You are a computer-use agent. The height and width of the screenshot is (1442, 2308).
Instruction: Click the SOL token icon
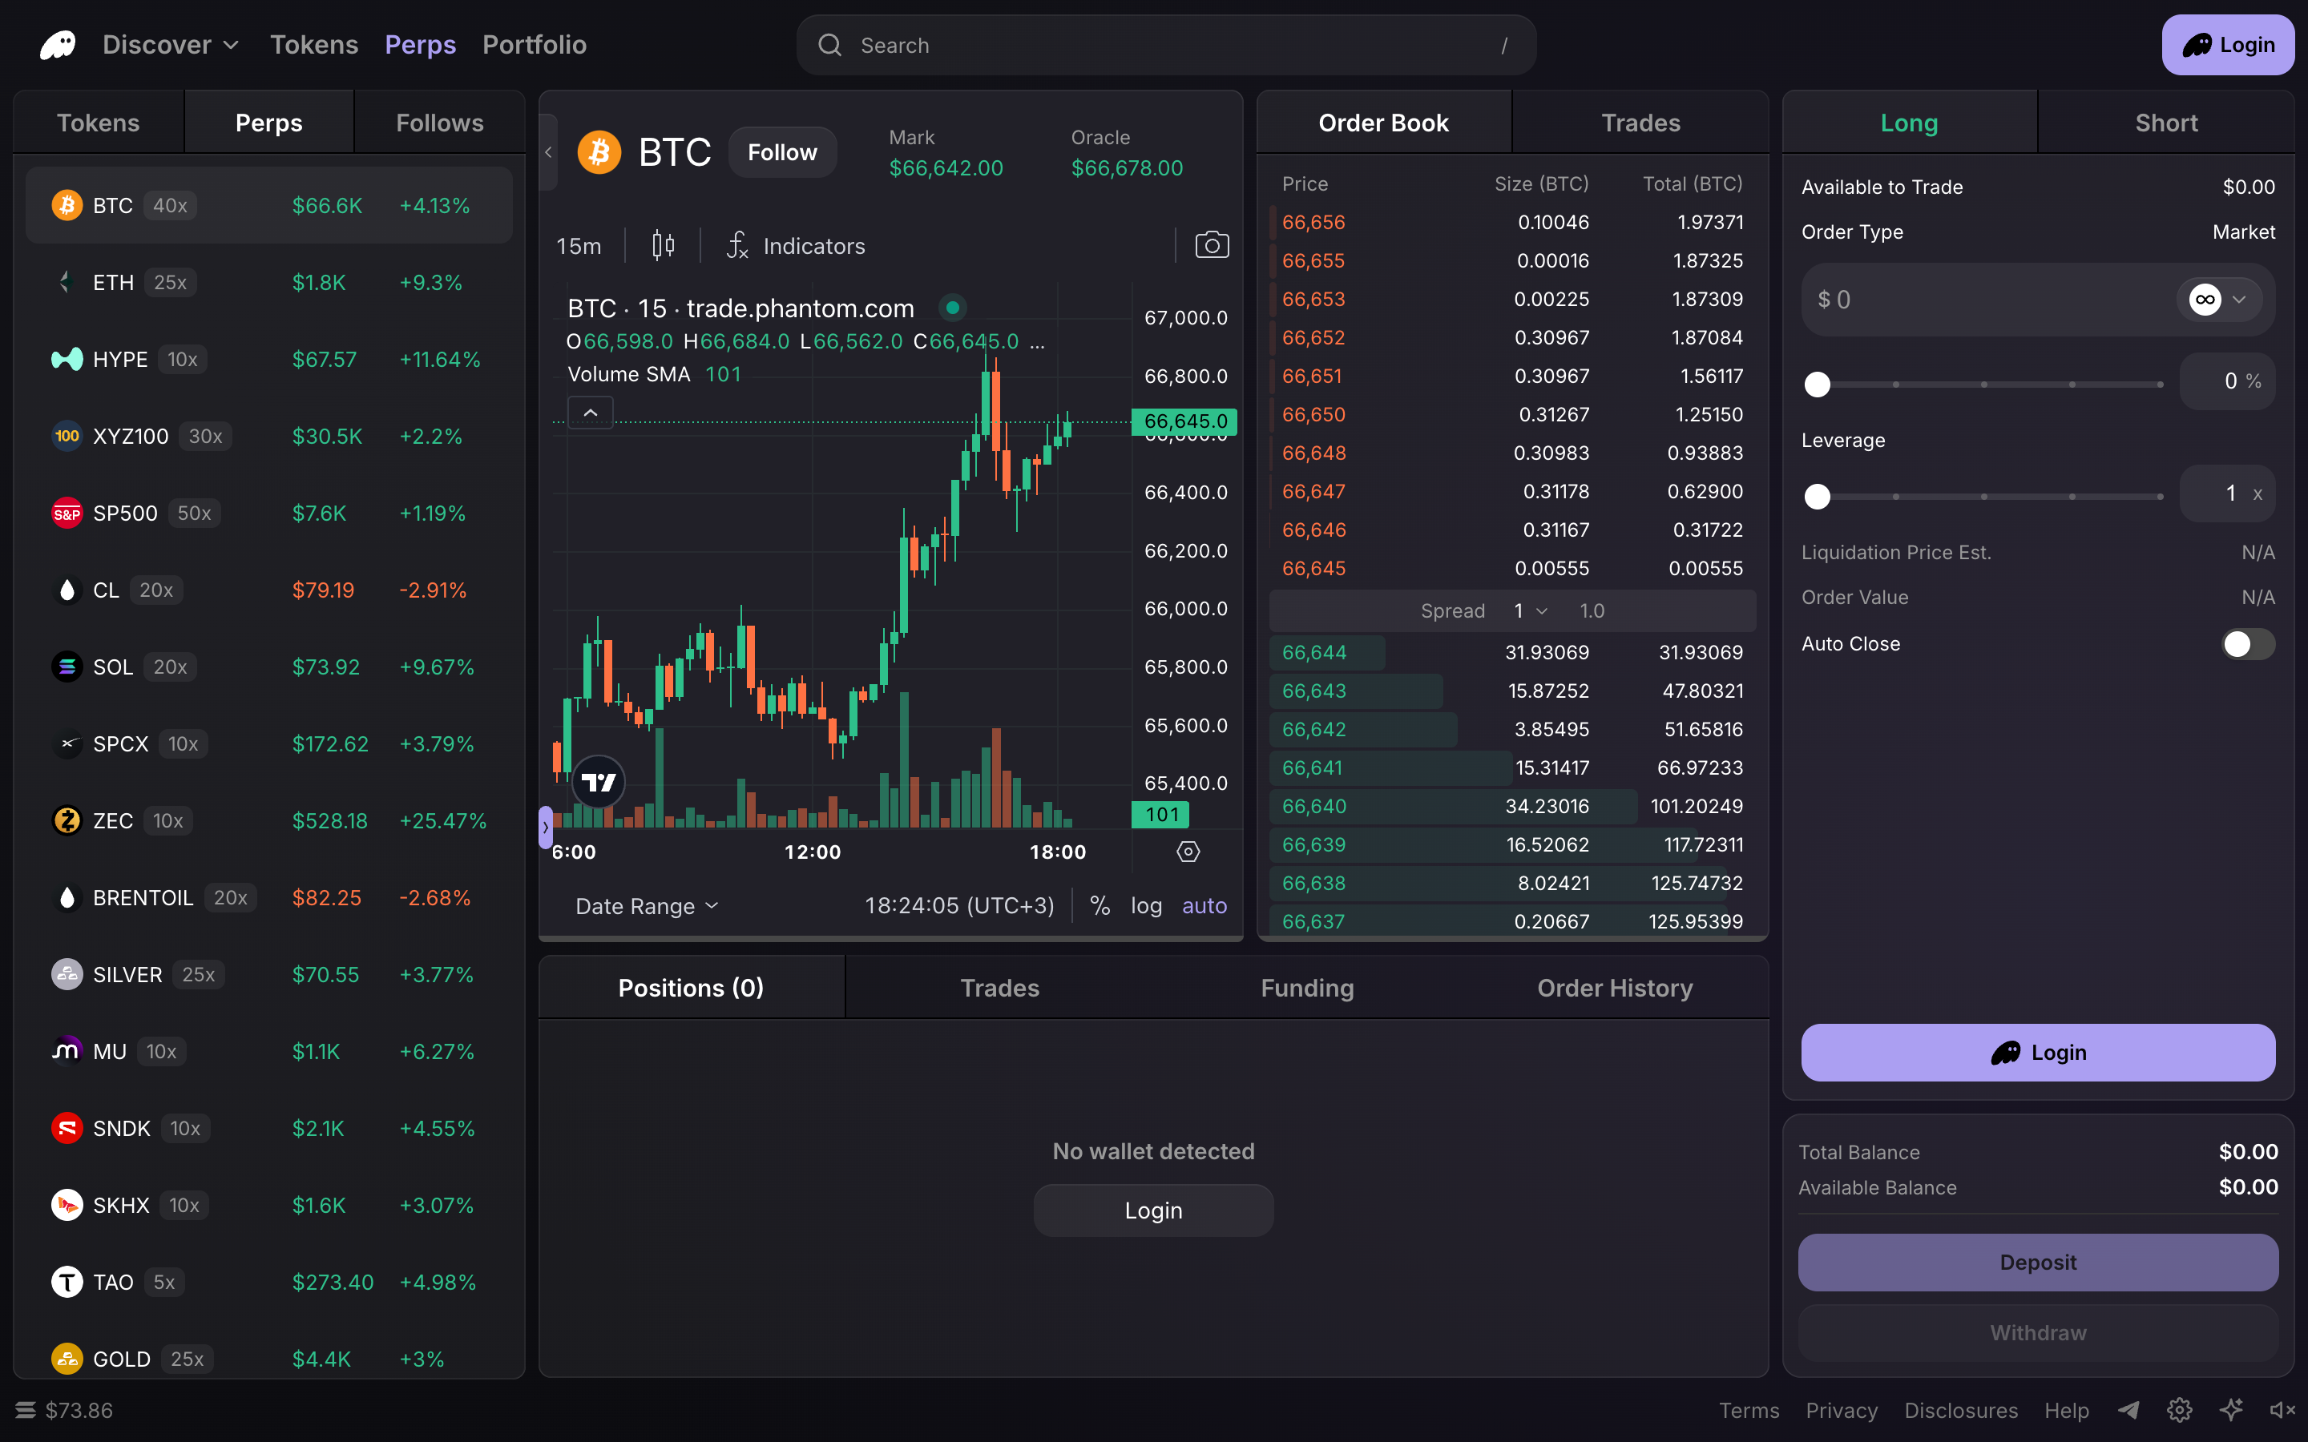pos(67,667)
